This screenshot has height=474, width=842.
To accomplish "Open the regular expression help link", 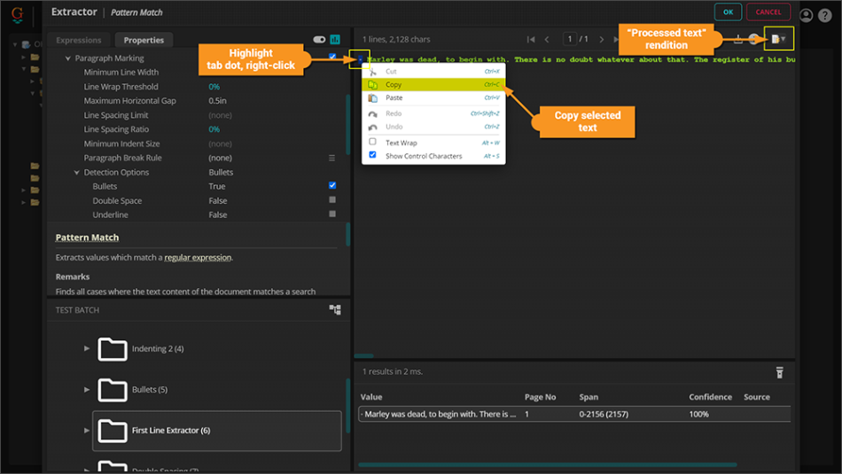I will 198,258.
